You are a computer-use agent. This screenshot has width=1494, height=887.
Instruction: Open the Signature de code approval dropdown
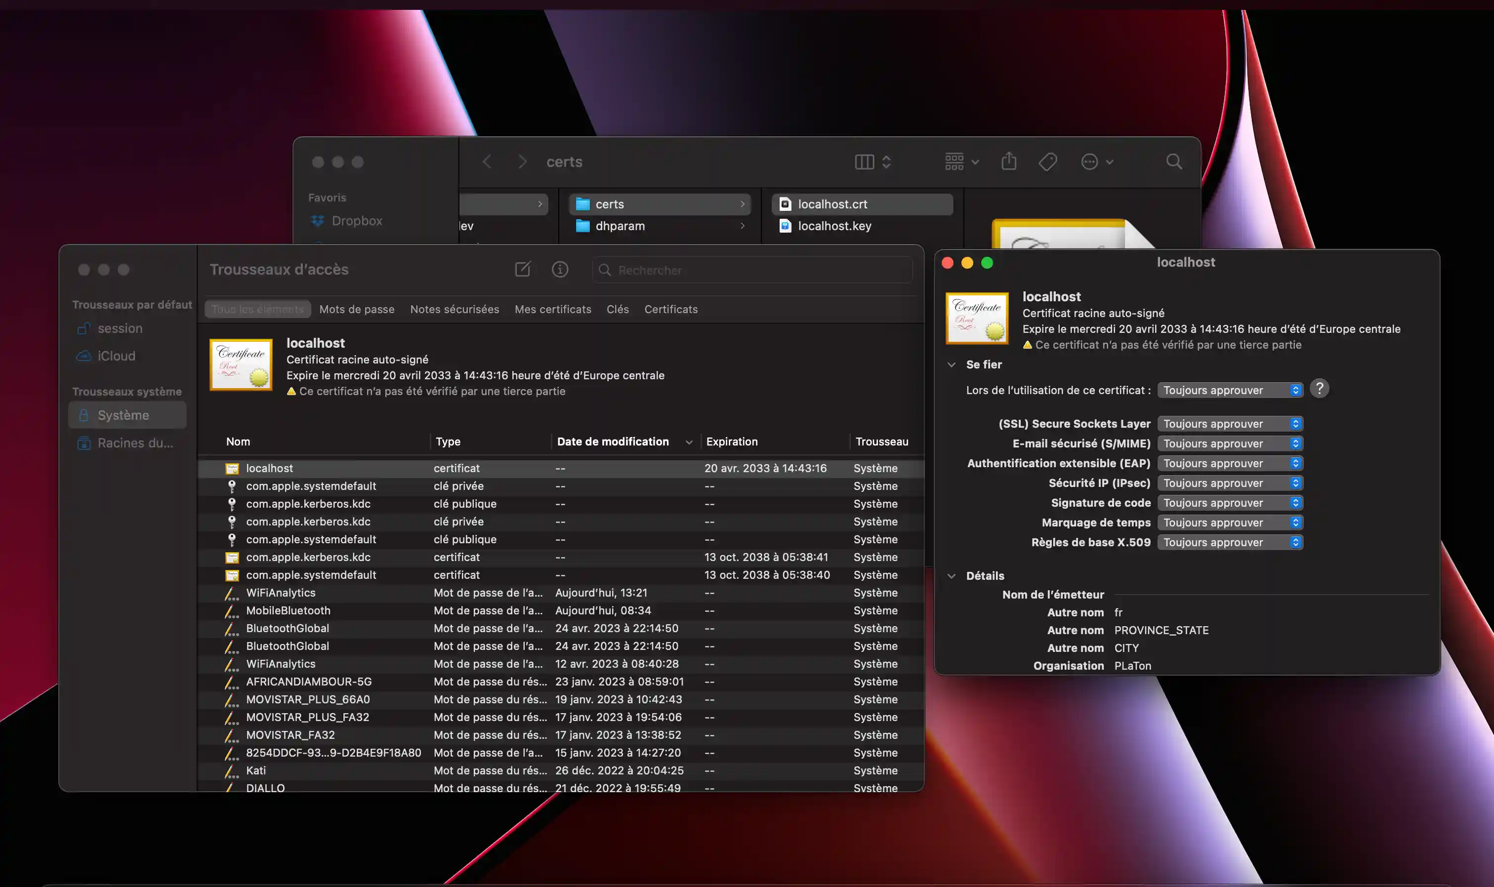coord(1229,503)
